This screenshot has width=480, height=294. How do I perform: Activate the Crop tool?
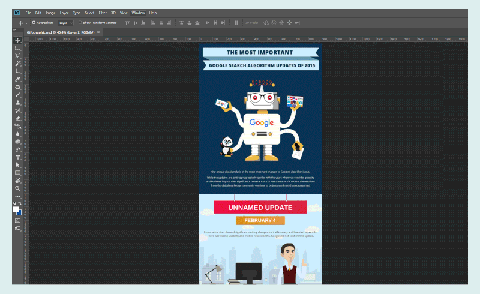(x=17, y=71)
